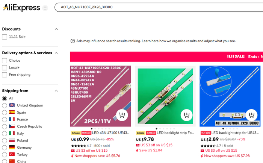
Task: Open the hamburger menu beside the AliExpress logo
Action: (x=45, y=8)
